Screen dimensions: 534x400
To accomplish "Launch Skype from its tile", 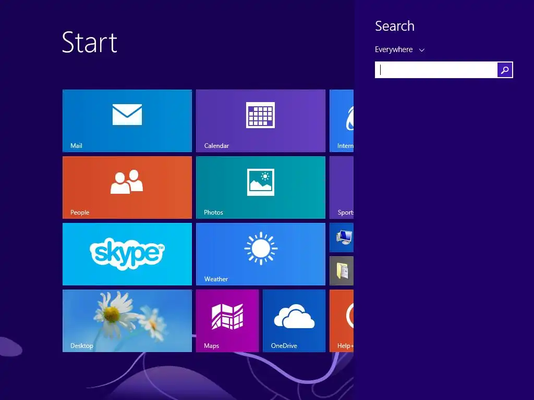I will coord(127,254).
